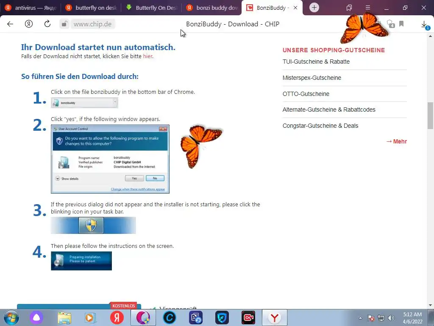434x326 pixels.
Task: Open a new tab with plus button
Action: pos(314,8)
